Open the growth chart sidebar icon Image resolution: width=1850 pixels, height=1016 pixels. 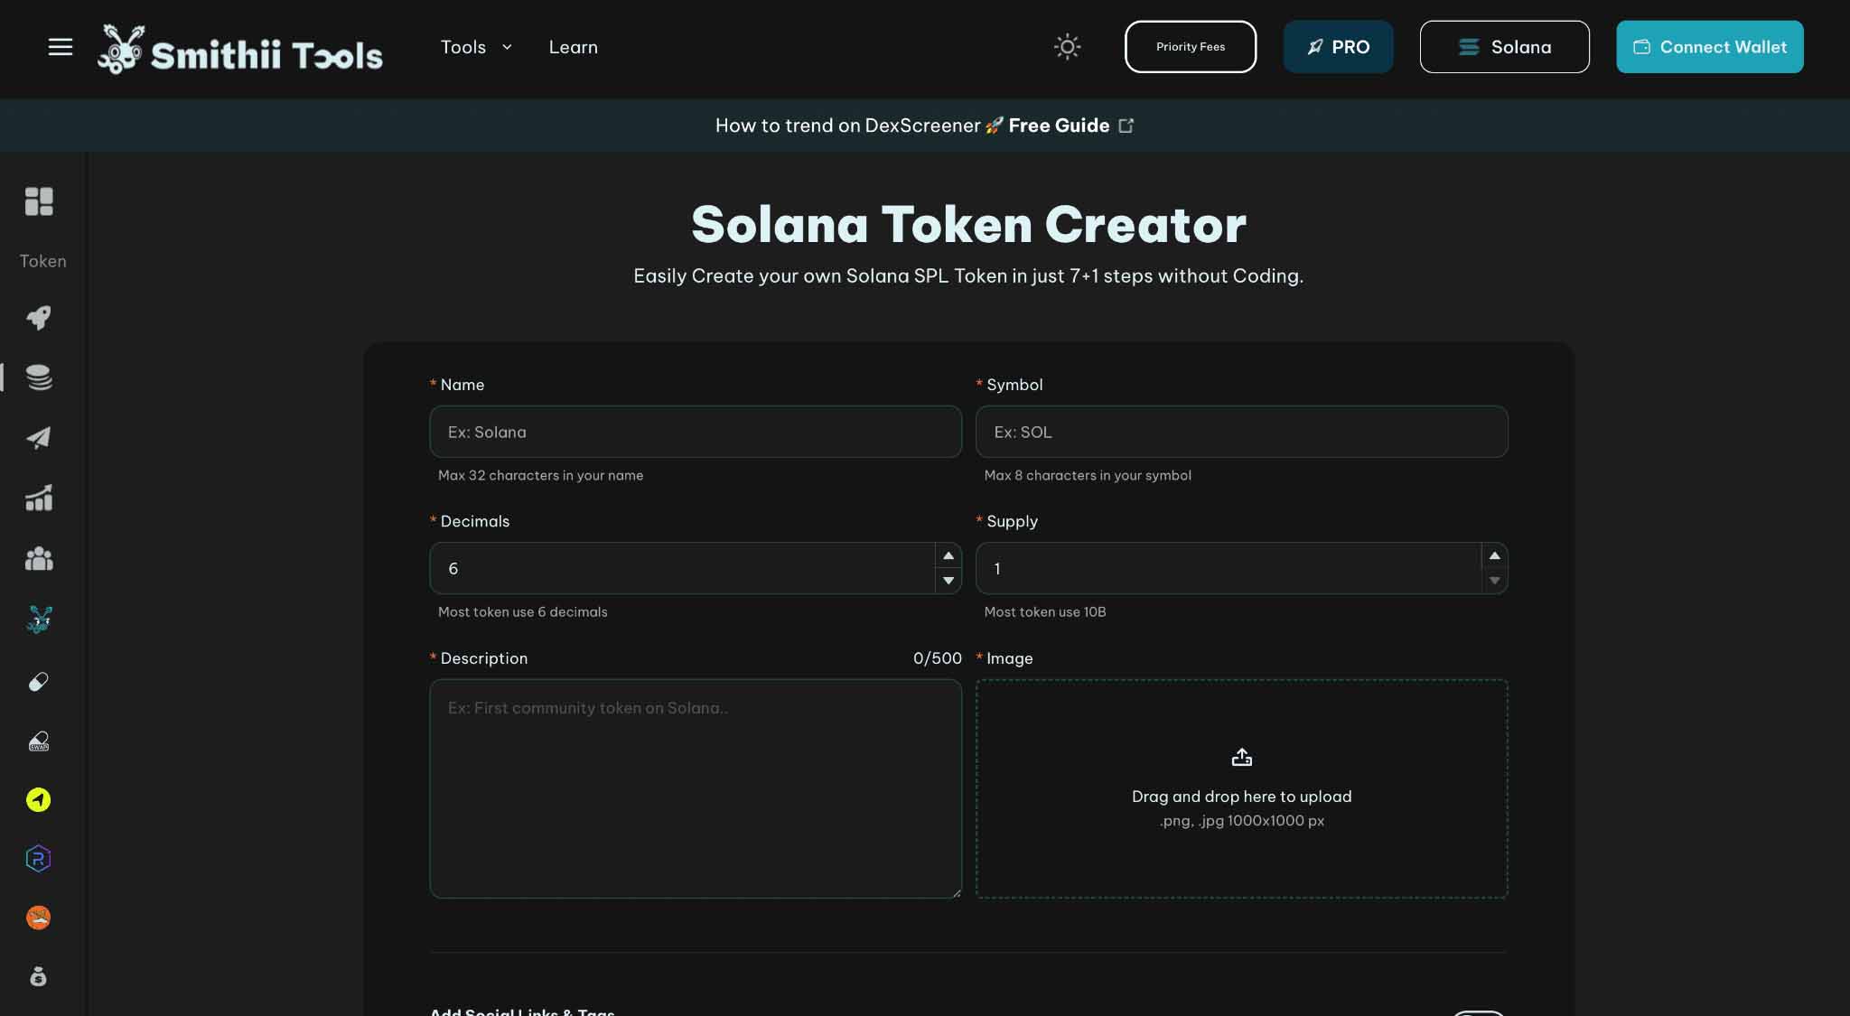(39, 498)
